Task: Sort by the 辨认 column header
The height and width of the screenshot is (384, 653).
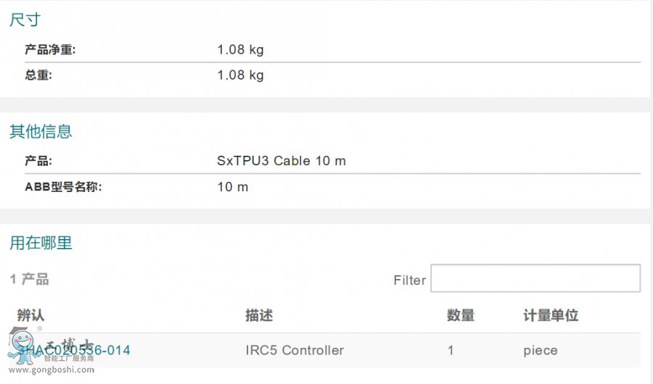Action: click(30, 316)
